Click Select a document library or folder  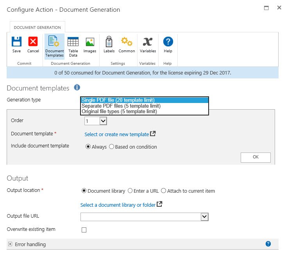click(118, 205)
